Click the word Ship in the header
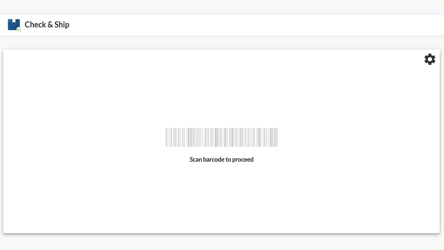 pos(62,25)
